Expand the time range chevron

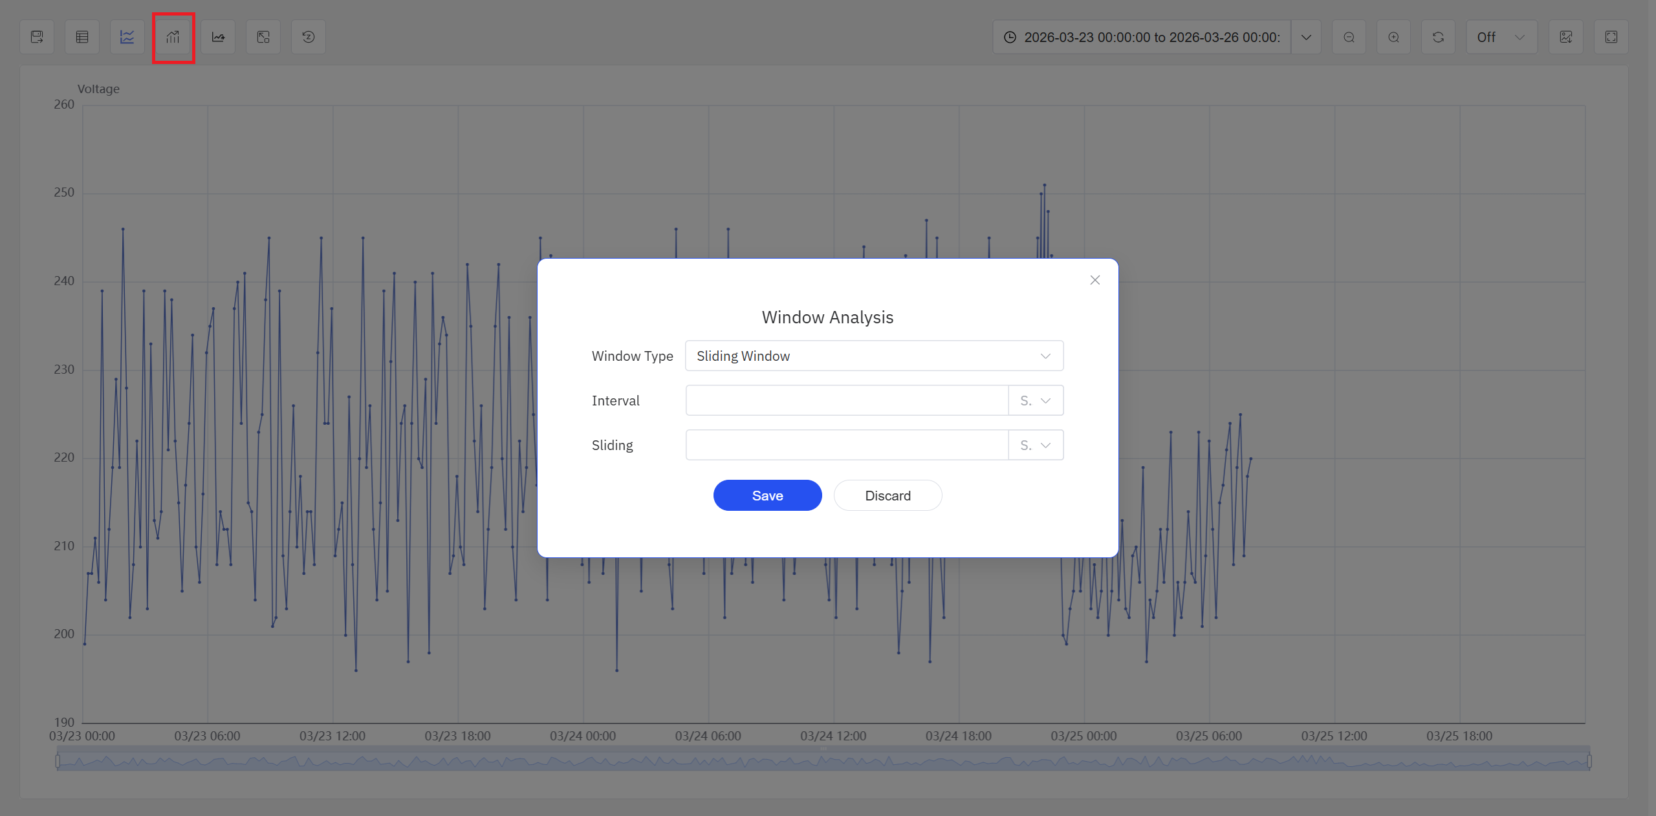tap(1306, 37)
